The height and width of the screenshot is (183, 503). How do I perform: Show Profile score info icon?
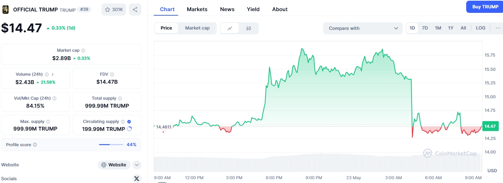click(35, 145)
